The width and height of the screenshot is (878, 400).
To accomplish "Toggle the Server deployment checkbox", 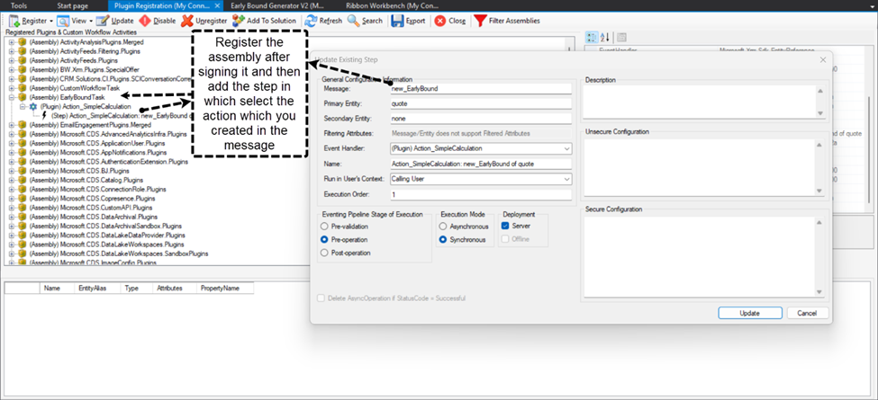I will coord(505,226).
